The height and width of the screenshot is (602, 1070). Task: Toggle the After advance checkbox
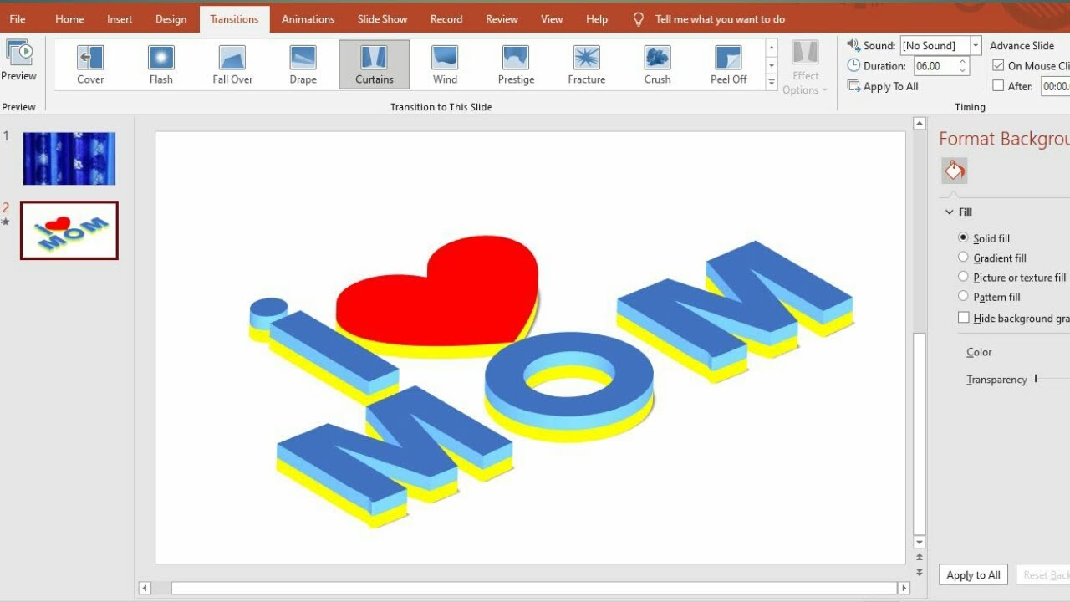998,85
